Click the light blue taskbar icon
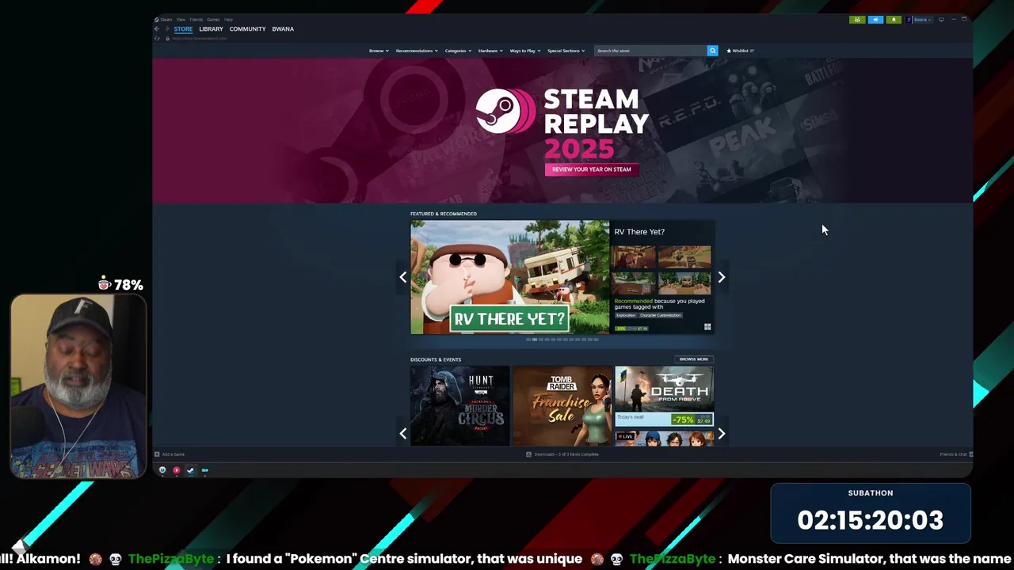Screen dimensions: 1014x570 pyautogui.click(x=204, y=470)
